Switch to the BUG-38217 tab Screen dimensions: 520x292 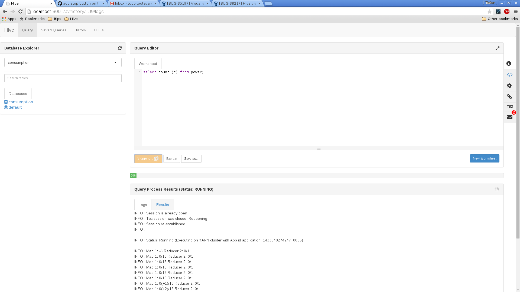click(x=237, y=4)
